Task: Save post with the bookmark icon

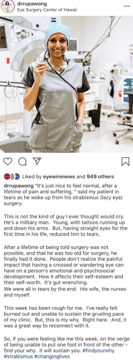Action: point(125,162)
